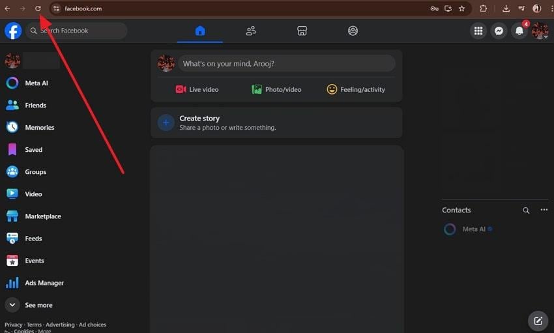Click Create story plus button

166,123
